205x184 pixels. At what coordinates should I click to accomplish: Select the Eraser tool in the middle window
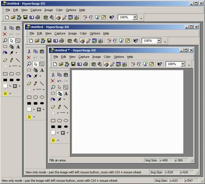tap(29, 84)
